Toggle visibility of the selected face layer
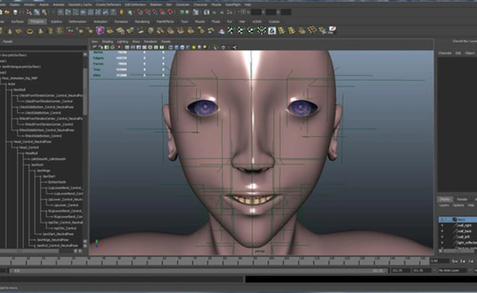Viewport: 477px width, 293px height. point(442,219)
